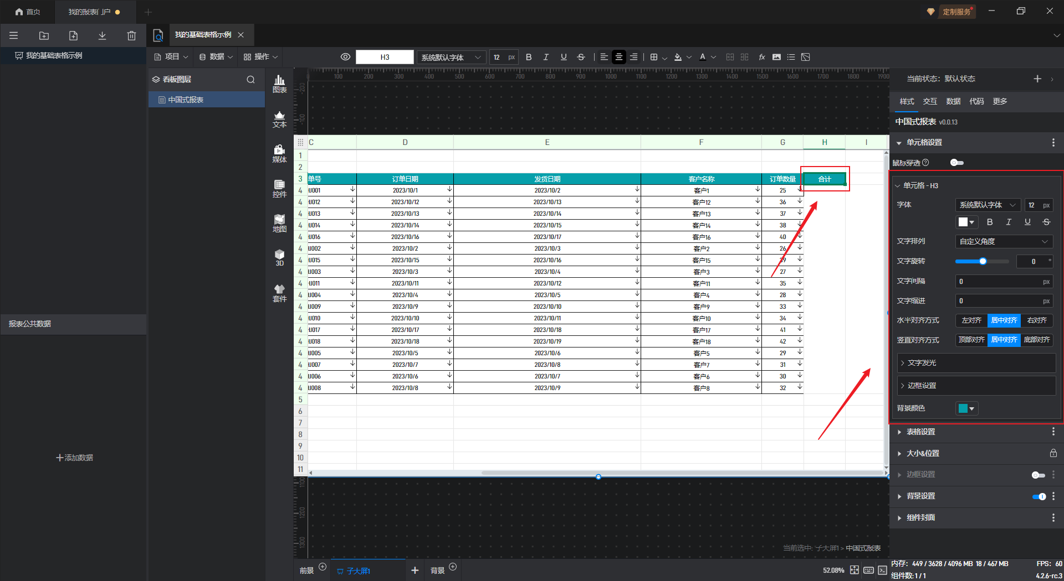The height and width of the screenshot is (581, 1064).
Task: Click the trash delete icon in left toolbar
Action: click(x=131, y=36)
